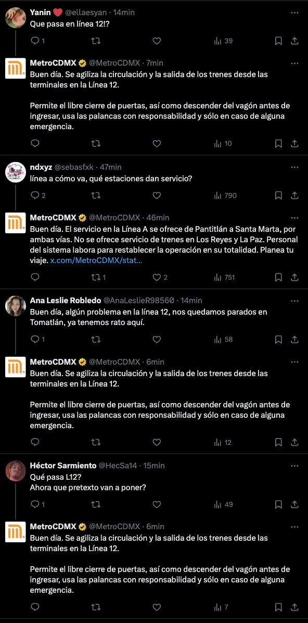Open more options on Yanin's tweet

point(294,13)
